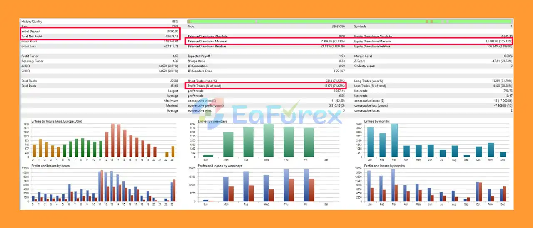This screenshot has width=533, height=228.
Task: Select the Profit Trades (% of total) row
Action: [x=266, y=86]
